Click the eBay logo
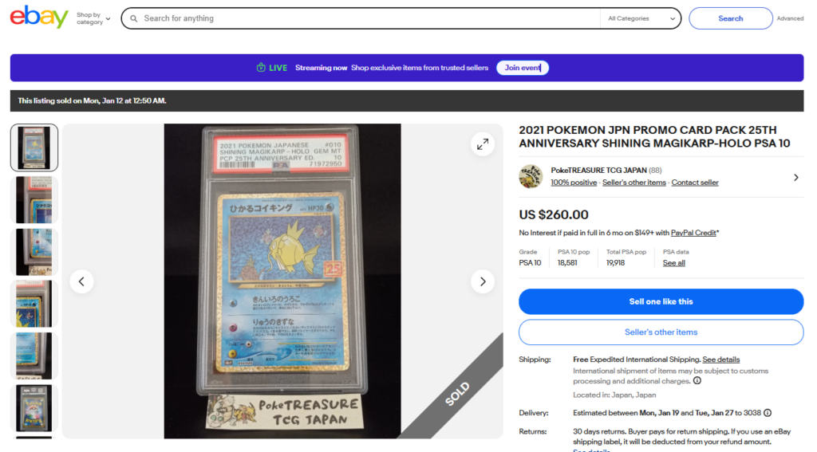 point(39,18)
